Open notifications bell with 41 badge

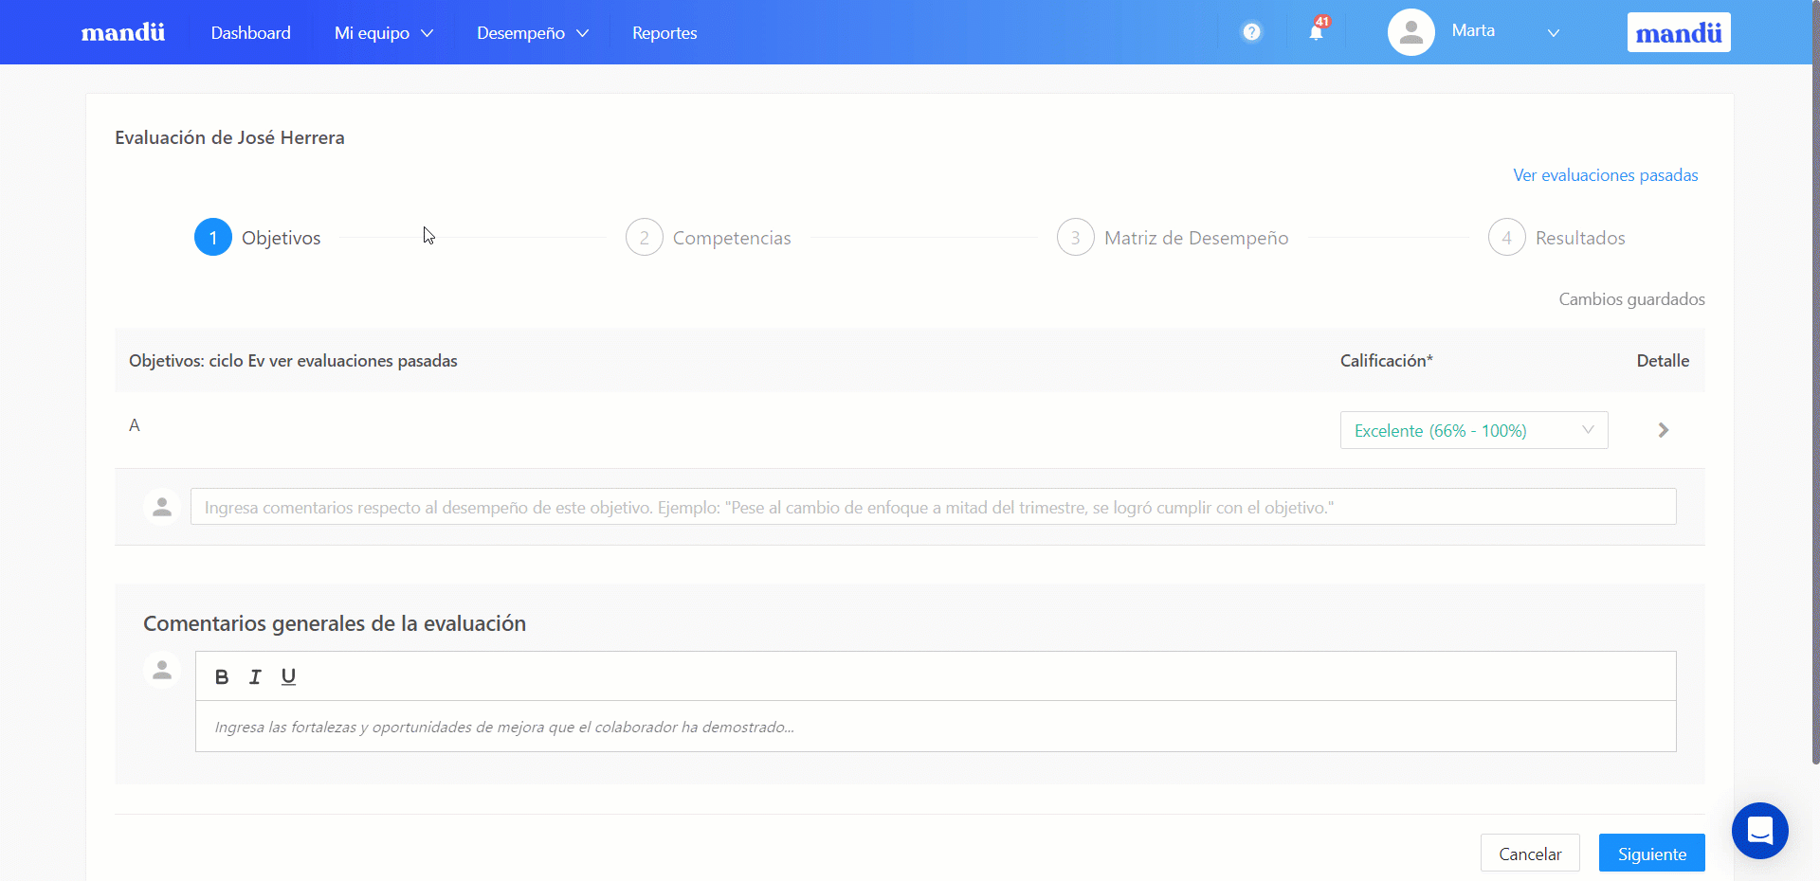click(x=1317, y=31)
